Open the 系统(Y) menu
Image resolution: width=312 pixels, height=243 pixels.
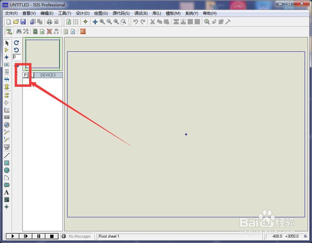point(192,13)
